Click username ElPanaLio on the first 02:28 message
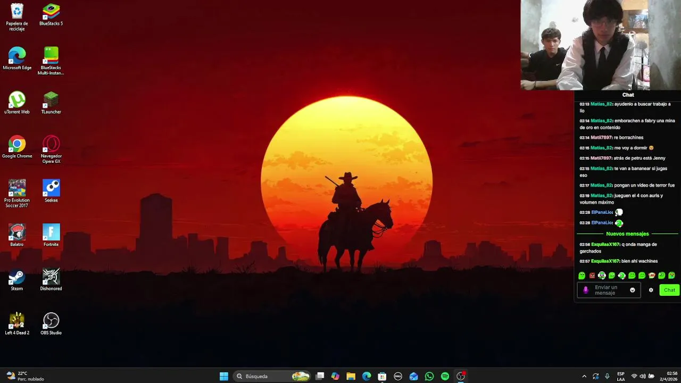The width and height of the screenshot is (681, 383). point(602,212)
